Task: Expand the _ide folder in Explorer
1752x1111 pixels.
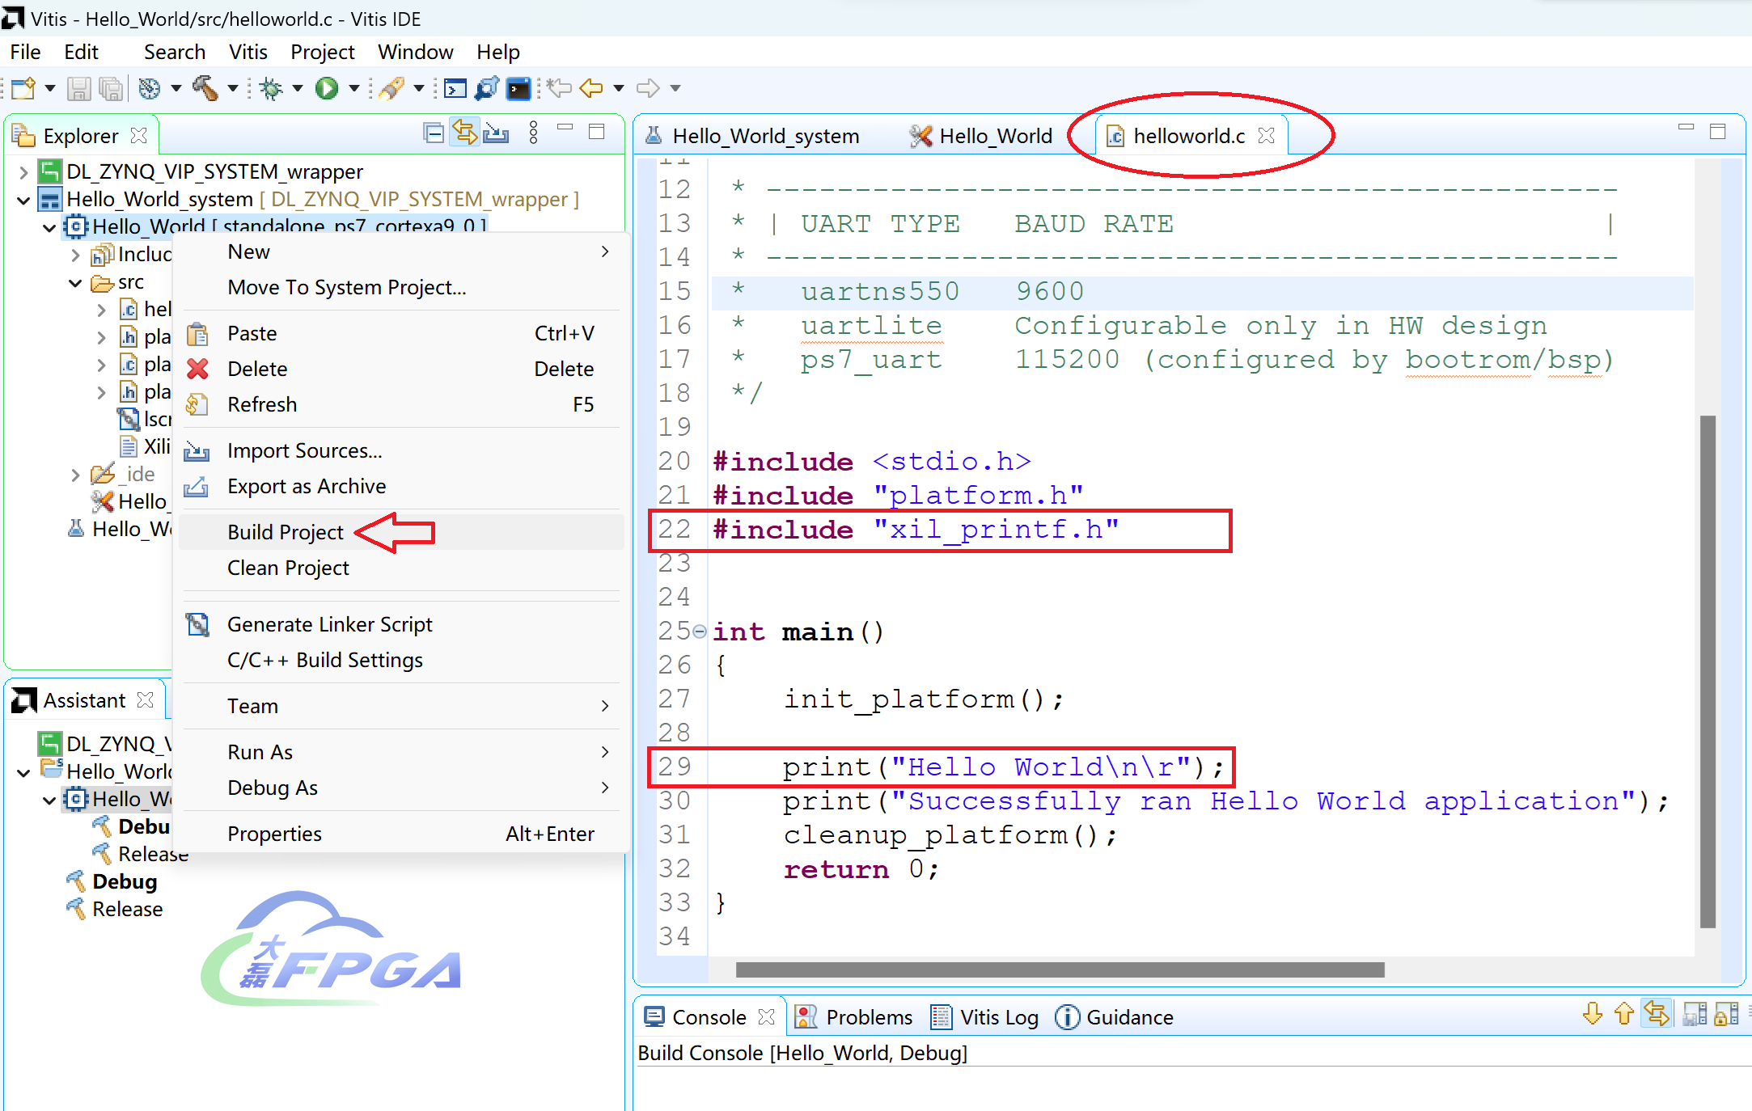Action: click(75, 475)
